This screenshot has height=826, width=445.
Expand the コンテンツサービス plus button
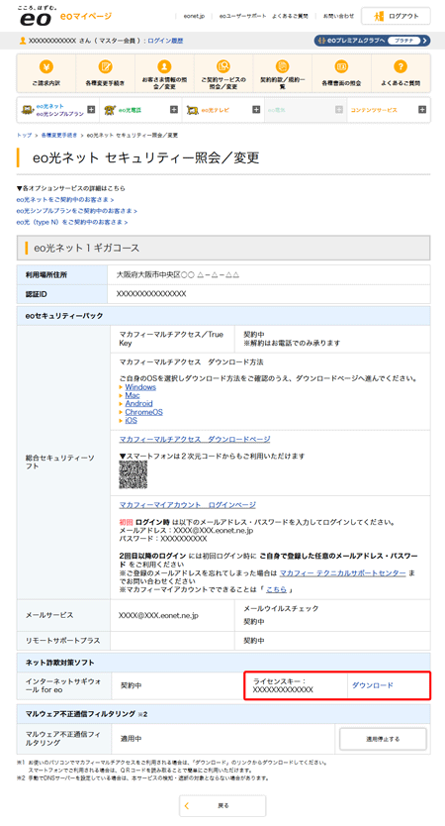coord(422,110)
